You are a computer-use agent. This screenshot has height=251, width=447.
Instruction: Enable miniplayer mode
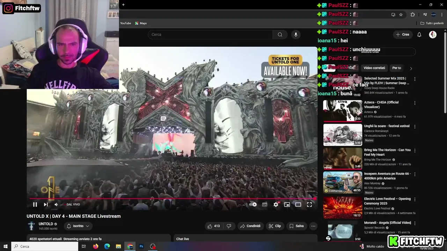(287, 205)
